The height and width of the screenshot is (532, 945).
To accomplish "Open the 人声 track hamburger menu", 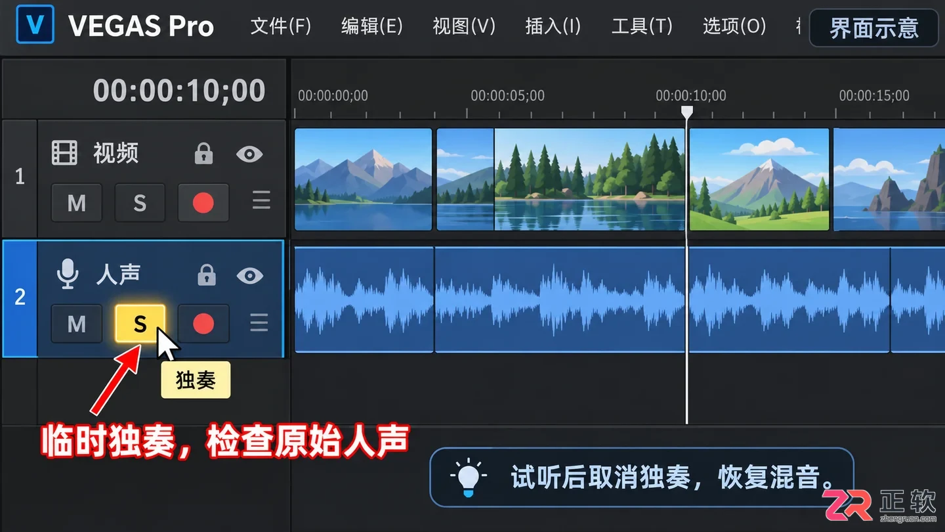I will point(259,322).
